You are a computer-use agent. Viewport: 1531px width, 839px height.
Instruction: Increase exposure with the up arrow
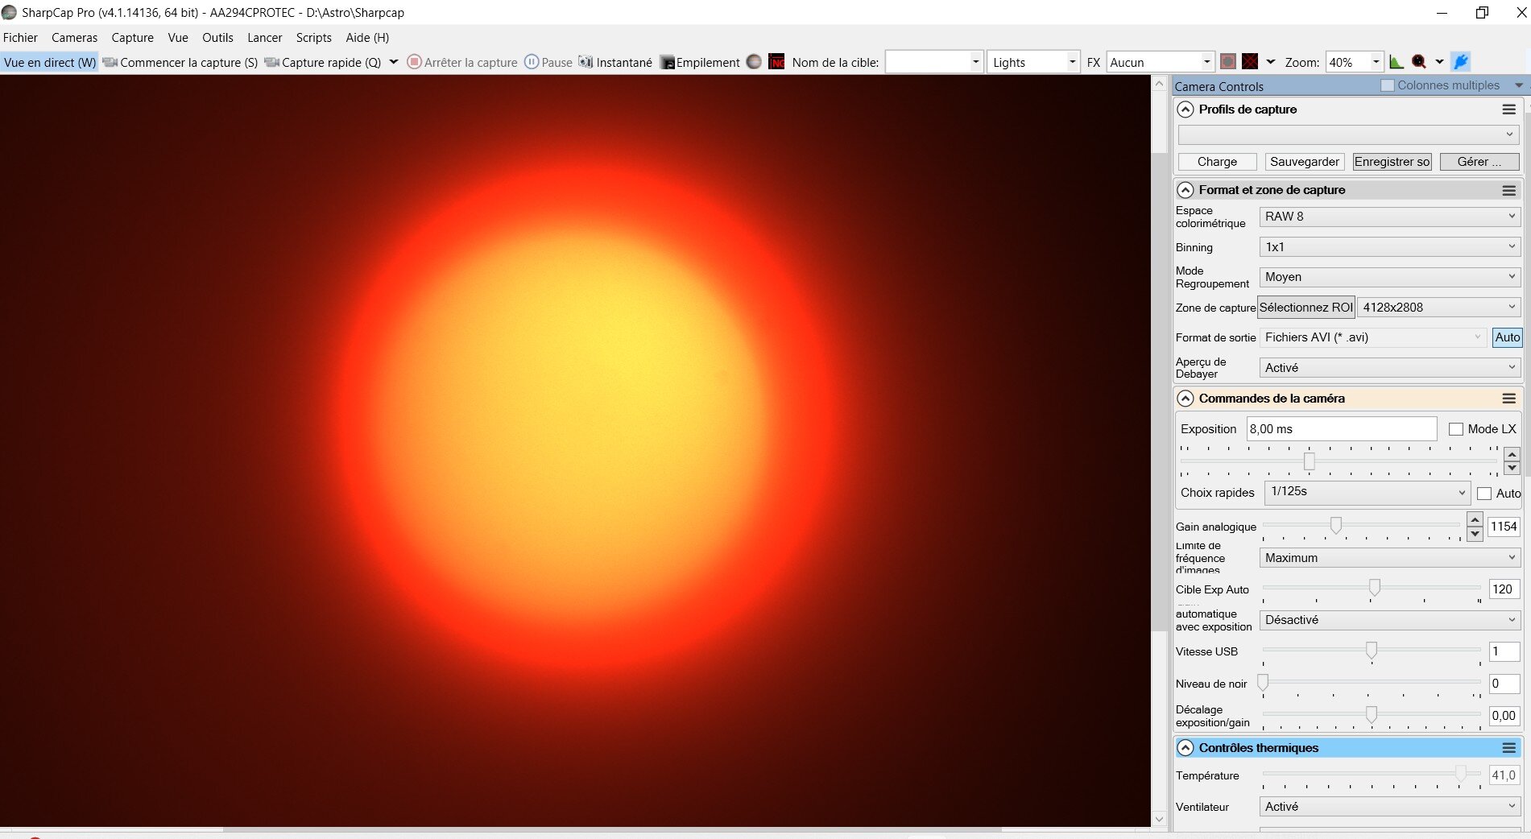1512,454
